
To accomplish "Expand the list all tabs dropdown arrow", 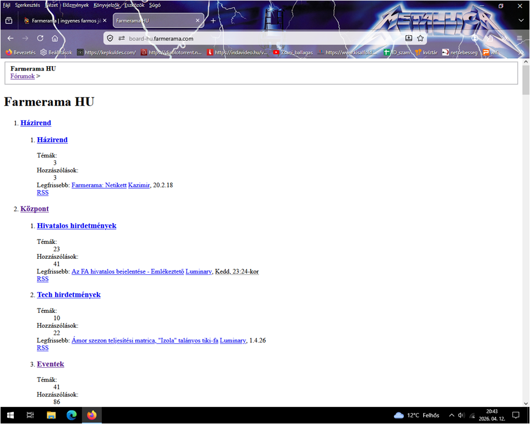I will pyautogui.click(x=521, y=21).
